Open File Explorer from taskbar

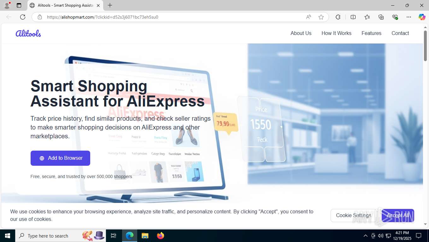click(145, 236)
